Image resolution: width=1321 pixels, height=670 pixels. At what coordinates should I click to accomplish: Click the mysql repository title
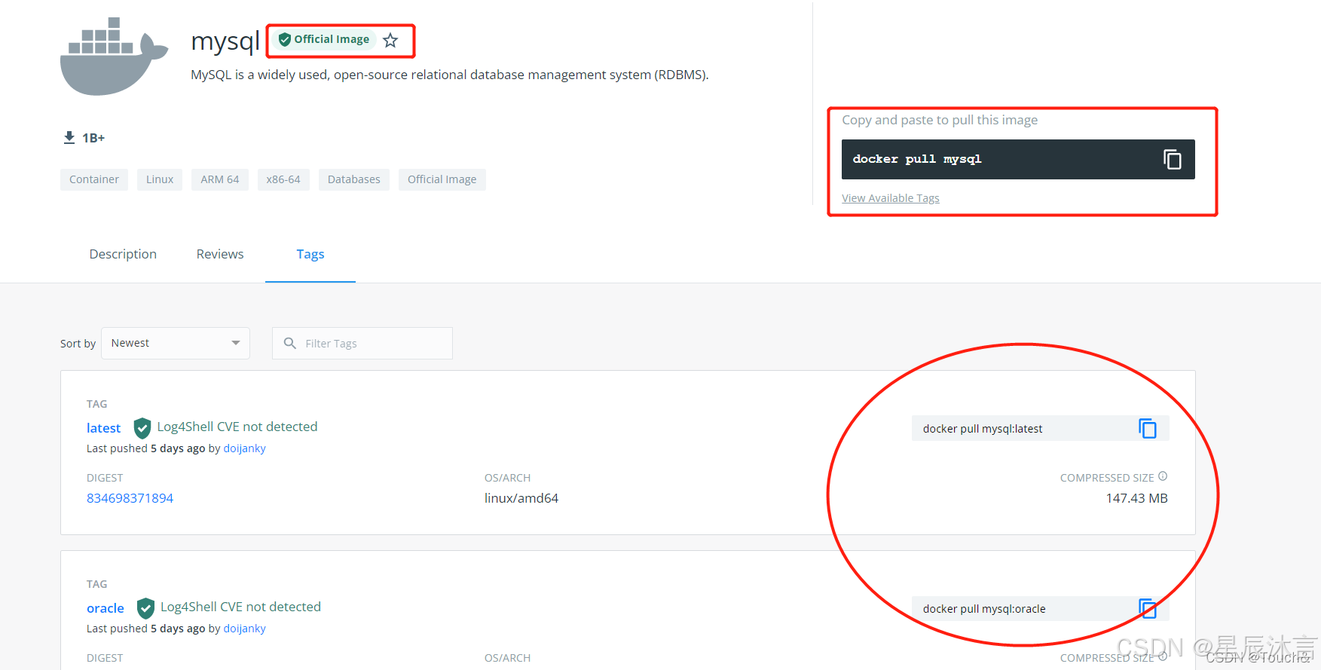(225, 41)
